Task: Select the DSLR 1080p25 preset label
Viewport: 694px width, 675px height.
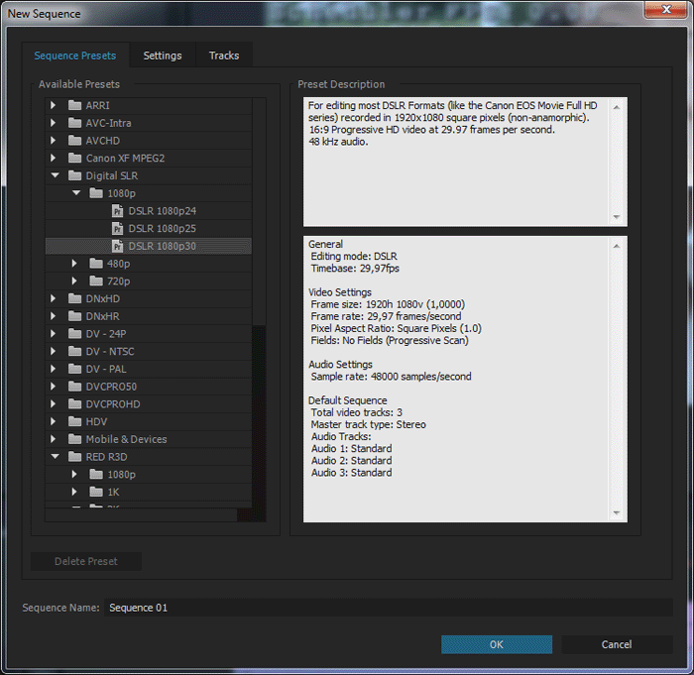Action: 162,229
